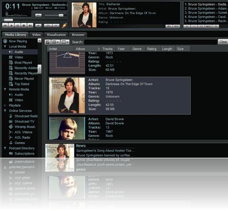Expand the Playlists tree node
Screen dimensions: 228x210
(5, 105)
